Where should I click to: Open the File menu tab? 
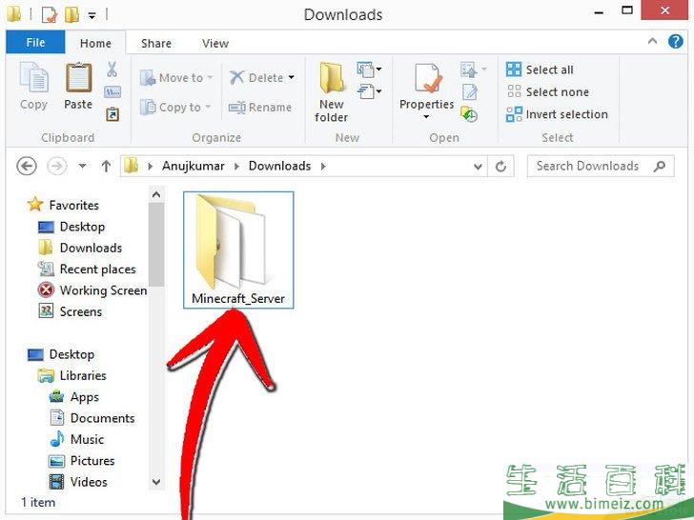[35, 43]
